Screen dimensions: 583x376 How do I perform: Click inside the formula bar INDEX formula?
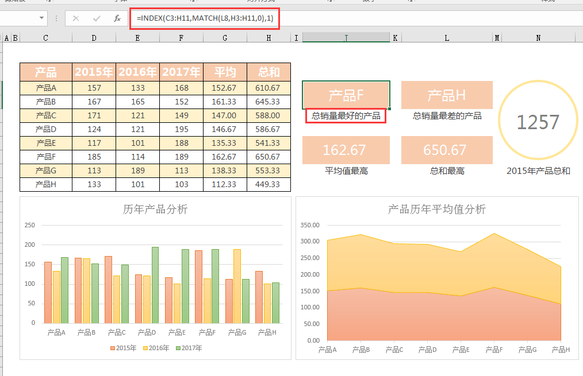205,18
